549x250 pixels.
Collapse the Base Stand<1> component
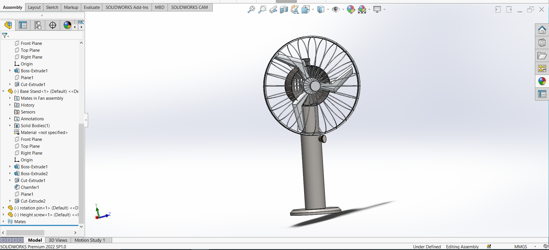tap(3, 91)
